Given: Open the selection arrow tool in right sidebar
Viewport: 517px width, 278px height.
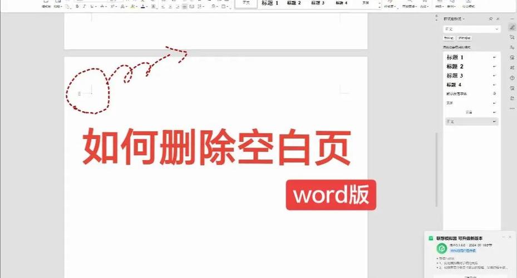Looking at the screenshot, I should click(x=512, y=37).
